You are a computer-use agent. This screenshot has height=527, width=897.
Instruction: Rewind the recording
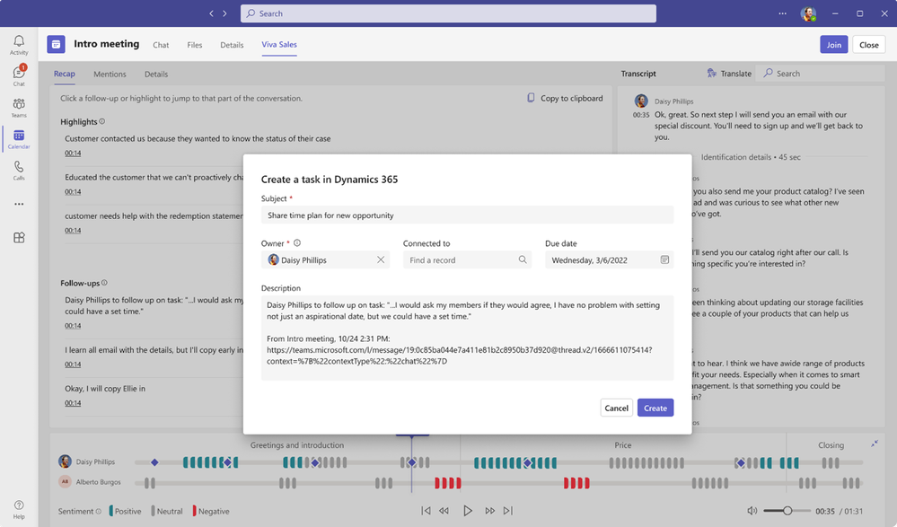(444, 511)
